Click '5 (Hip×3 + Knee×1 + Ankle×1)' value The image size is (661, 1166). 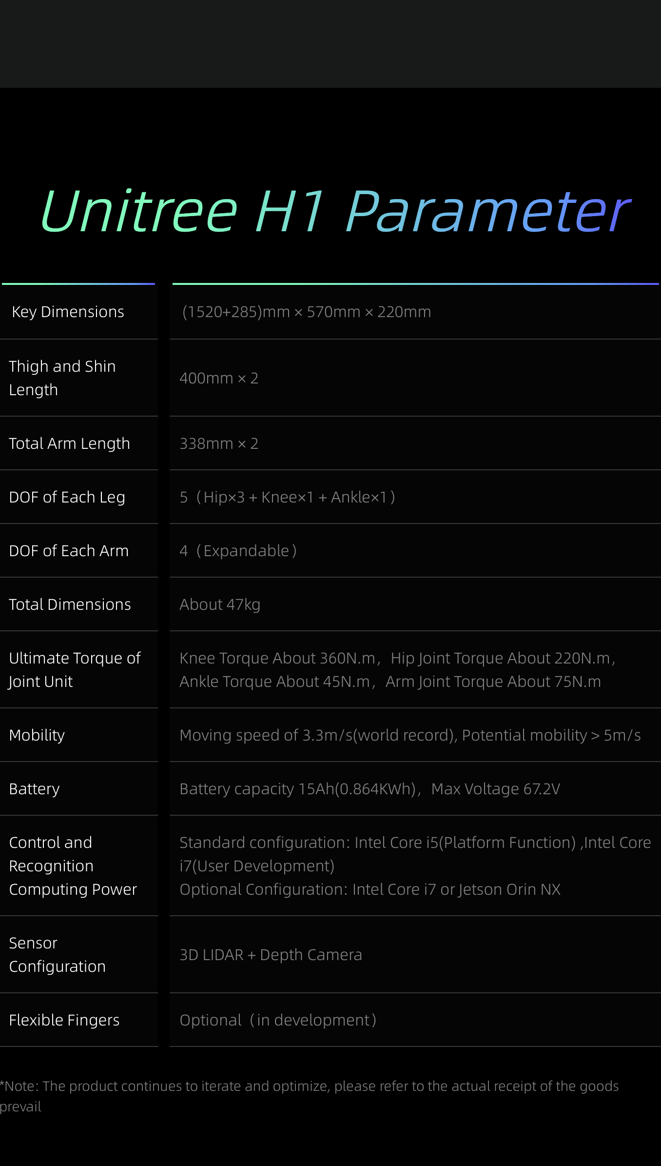coord(288,497)
